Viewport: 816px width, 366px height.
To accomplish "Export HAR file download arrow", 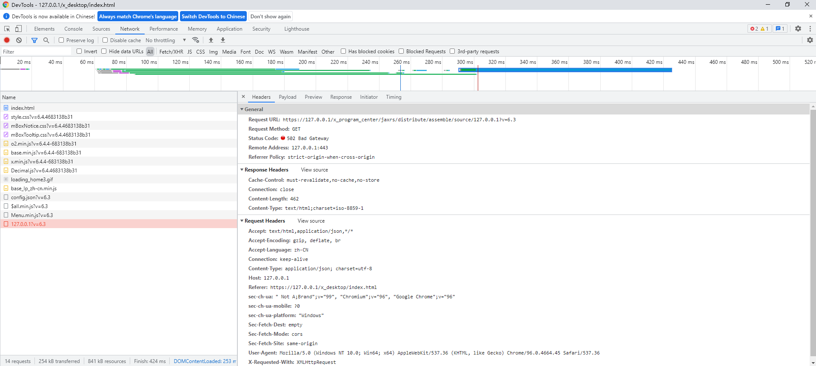I will pyautogui.click(x=223, y=40).
